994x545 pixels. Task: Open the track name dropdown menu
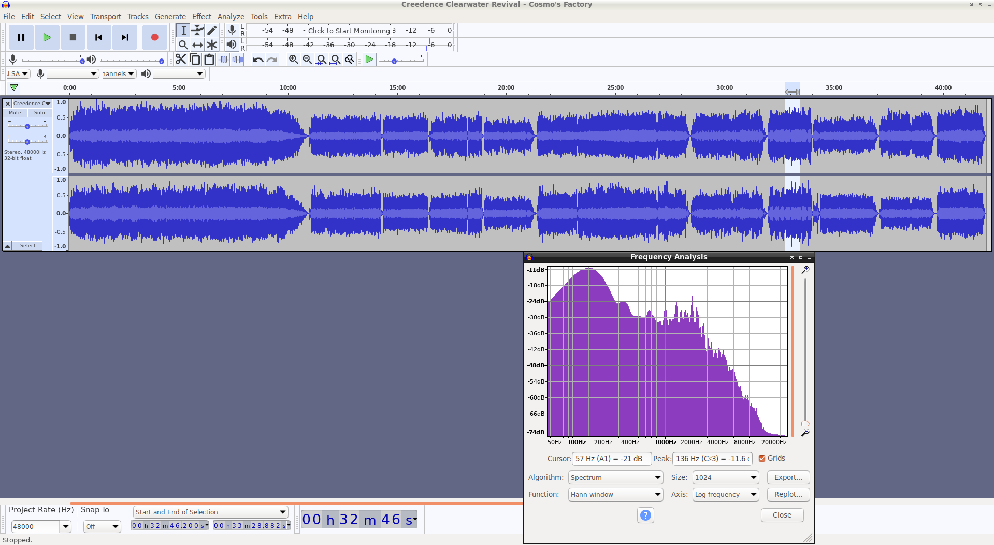tap(32, 104)
